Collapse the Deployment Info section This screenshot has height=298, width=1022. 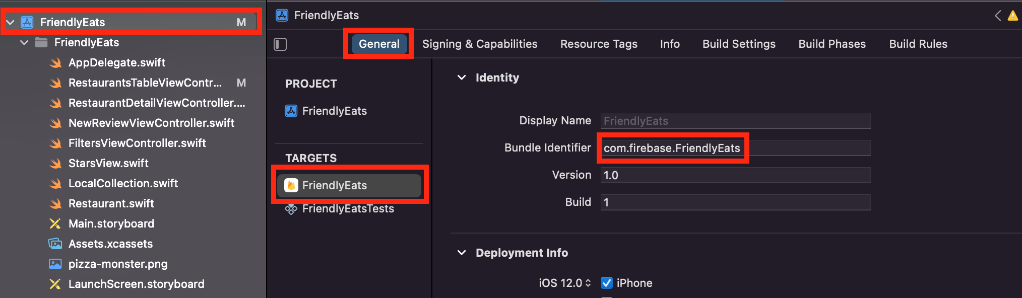[x=462, y=253]
